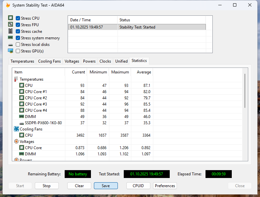Show the Clocks tab

[x=105, y=61]
